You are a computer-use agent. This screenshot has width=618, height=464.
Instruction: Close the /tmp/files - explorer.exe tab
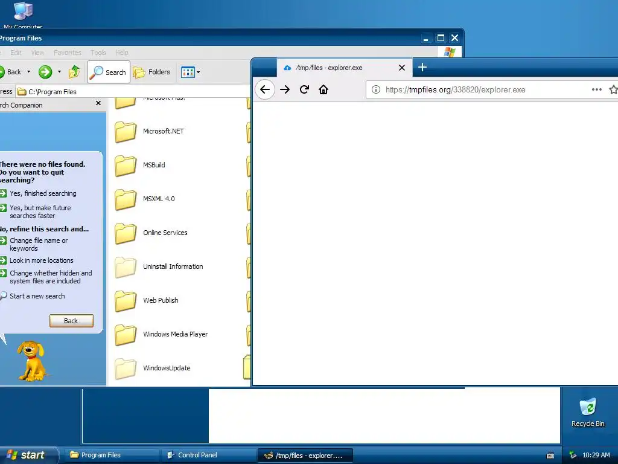click(x=401, y=68)
